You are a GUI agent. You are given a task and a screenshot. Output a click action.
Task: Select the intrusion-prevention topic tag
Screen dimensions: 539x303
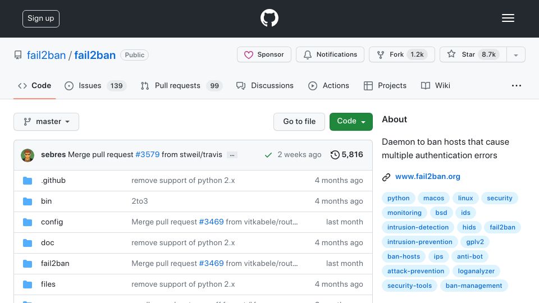click(x=420, y=242)
